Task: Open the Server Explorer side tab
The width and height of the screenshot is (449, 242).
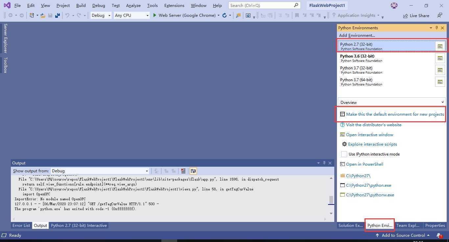Action: tap(5, 38)
